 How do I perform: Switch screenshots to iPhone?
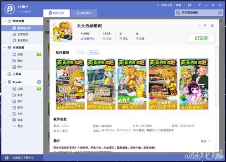[94, 53]
